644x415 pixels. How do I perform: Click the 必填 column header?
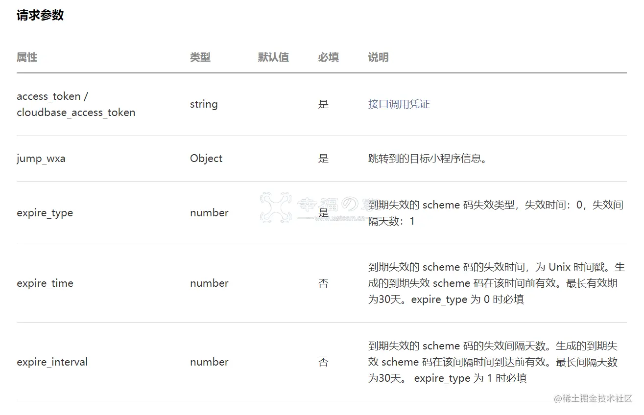tap(328, 57)
